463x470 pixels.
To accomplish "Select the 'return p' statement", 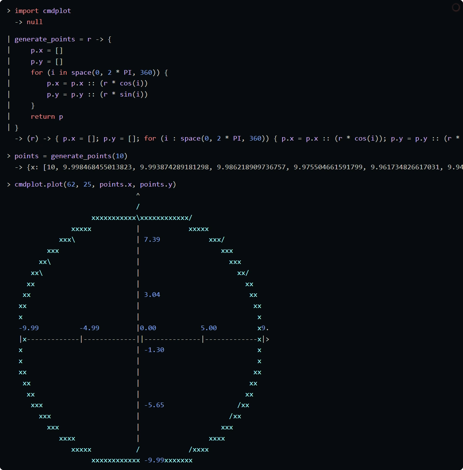I will click(47, 116).
